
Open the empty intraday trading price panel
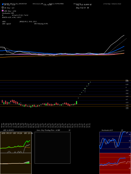52,148
